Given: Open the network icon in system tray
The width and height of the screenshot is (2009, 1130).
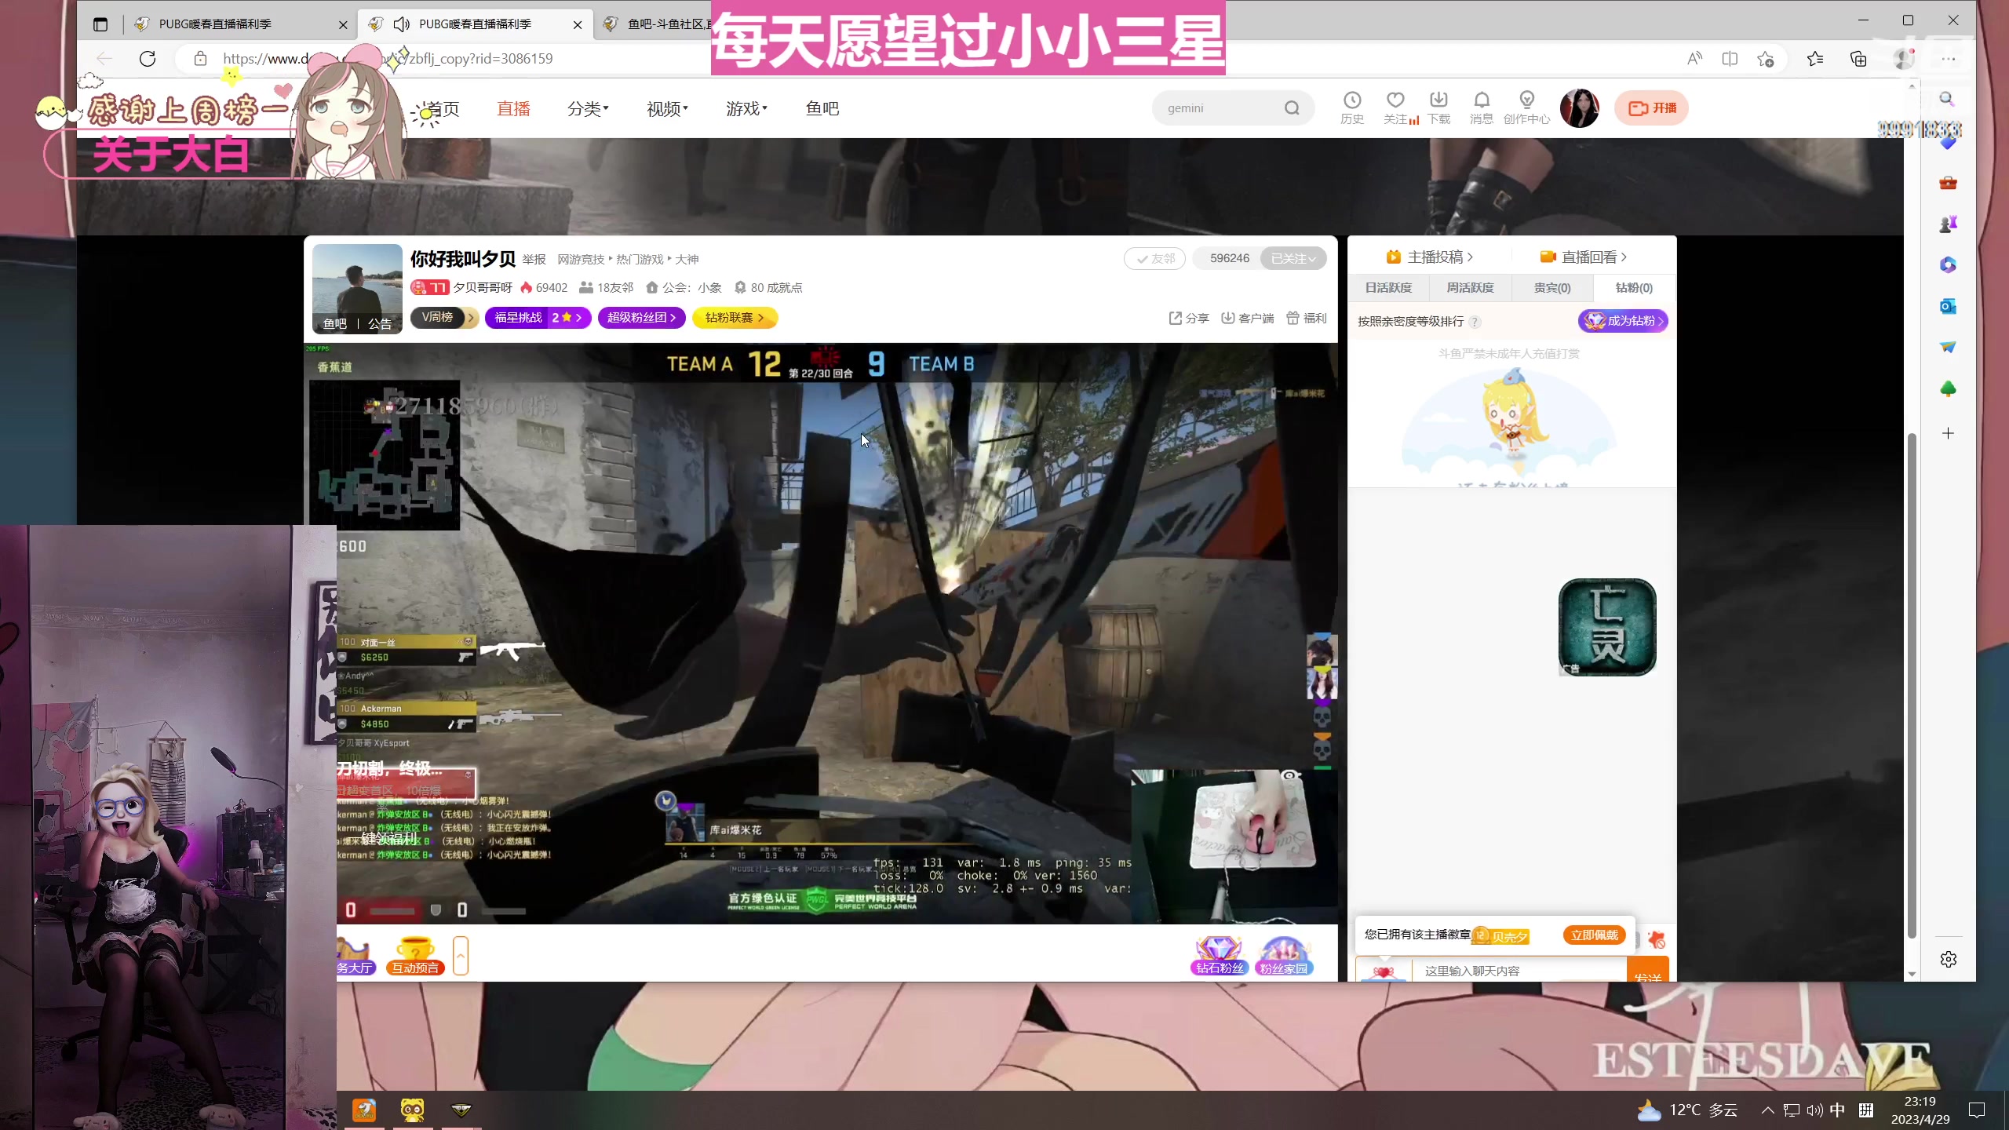Looking at the screenshot, I should 1792,1110.
